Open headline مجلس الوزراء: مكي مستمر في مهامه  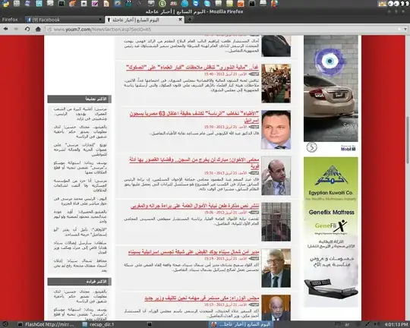click(x=202, y=298)
